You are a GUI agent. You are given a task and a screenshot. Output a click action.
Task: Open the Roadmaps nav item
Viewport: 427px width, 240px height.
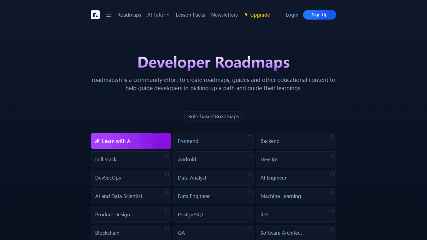129,15
